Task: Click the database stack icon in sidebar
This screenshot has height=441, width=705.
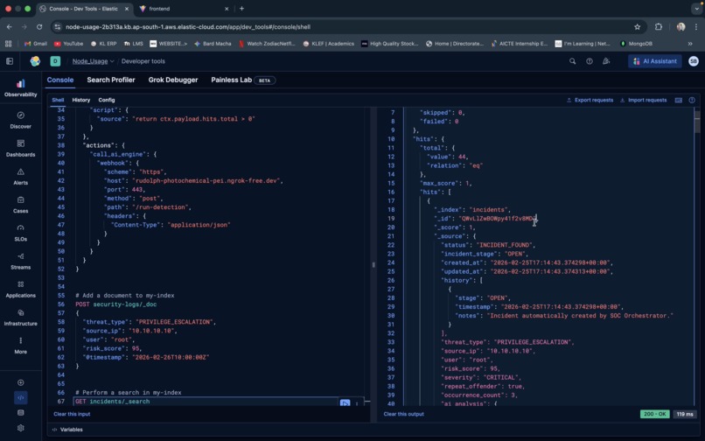Action: (21, 413)
